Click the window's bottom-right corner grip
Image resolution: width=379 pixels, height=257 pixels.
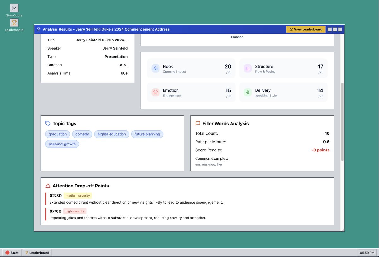coord(343,230)
